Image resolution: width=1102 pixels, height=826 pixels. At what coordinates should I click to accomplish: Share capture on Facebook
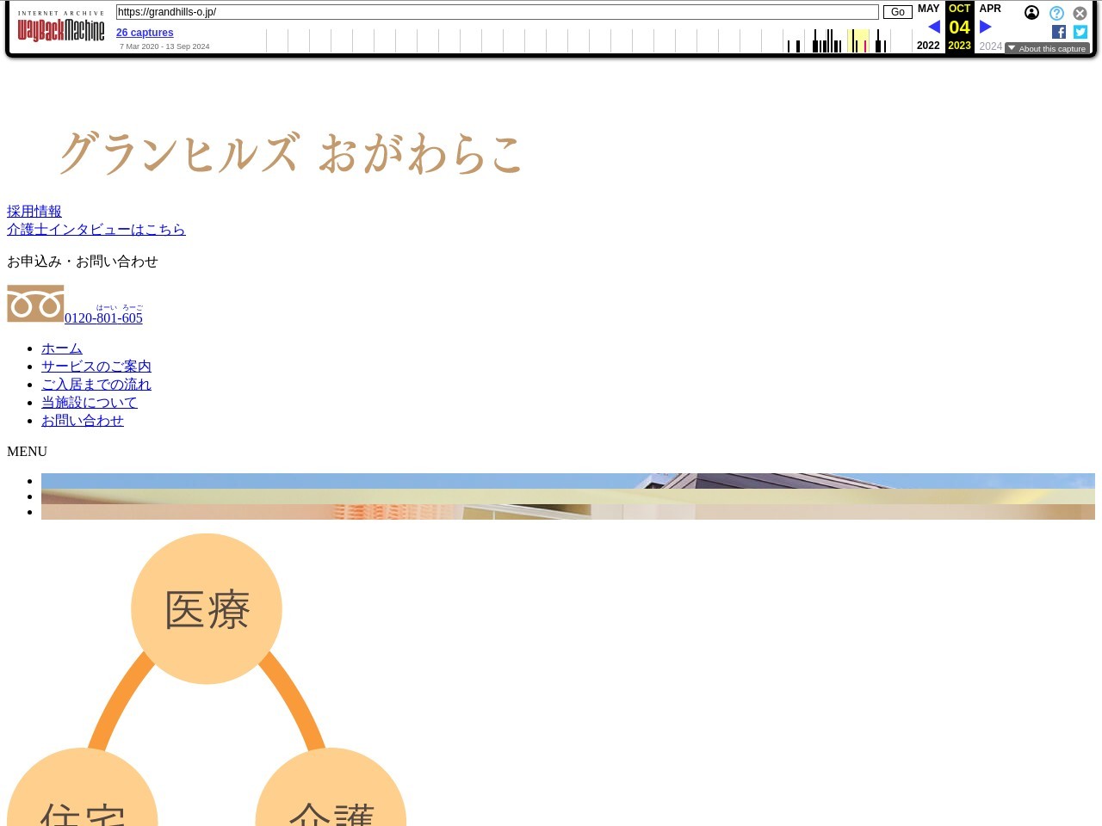[1059, 32]
